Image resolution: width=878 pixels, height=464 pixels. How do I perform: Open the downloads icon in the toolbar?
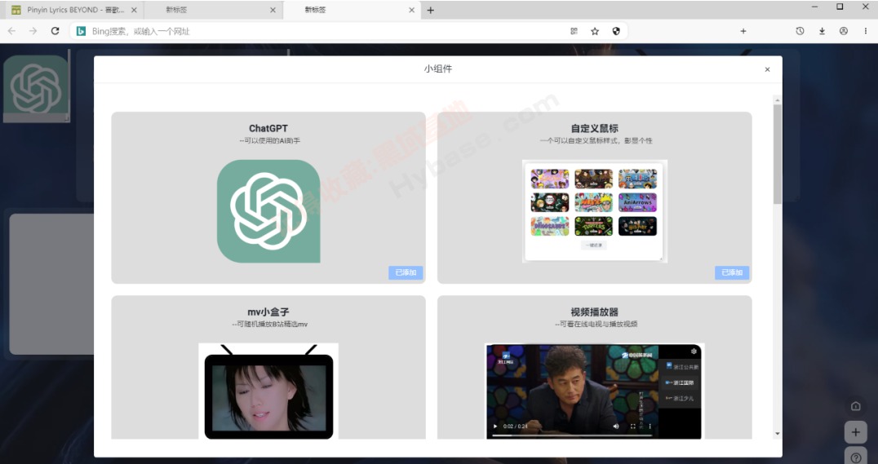tap(822, 31)
